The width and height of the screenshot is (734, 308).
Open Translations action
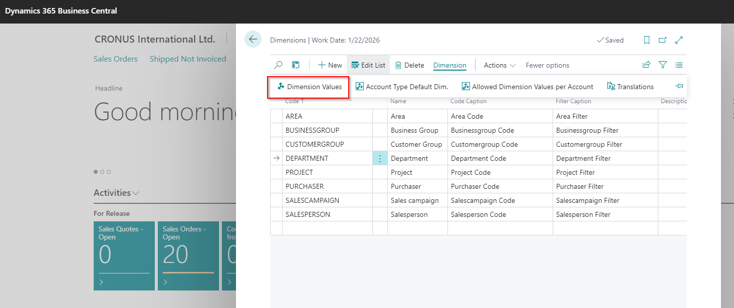click(x=630, y=87)
